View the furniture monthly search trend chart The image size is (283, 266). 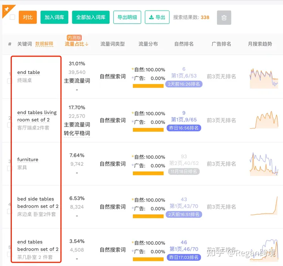tap(264, 164)
